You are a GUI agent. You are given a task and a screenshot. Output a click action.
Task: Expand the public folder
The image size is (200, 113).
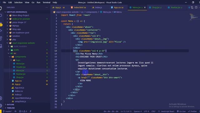[x=16, y=50]
